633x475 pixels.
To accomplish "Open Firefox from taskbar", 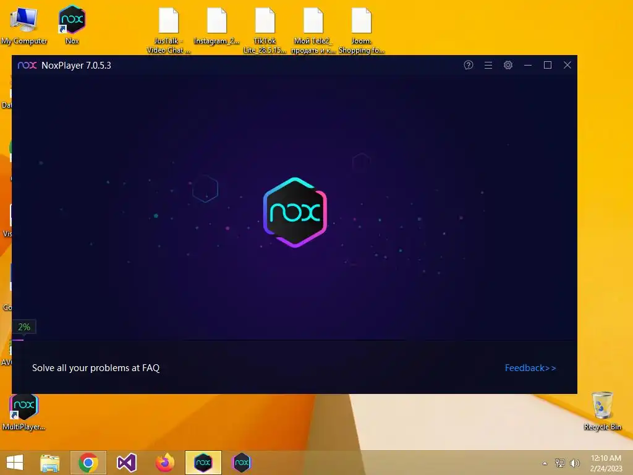I will click(x=164, y=463).
